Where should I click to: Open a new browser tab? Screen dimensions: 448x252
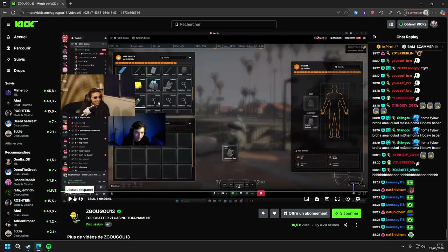70,4
